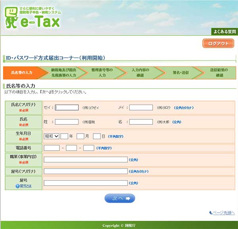The image size is (238, 229).
Task: Click the 次へ button
Action: [120, 198]
